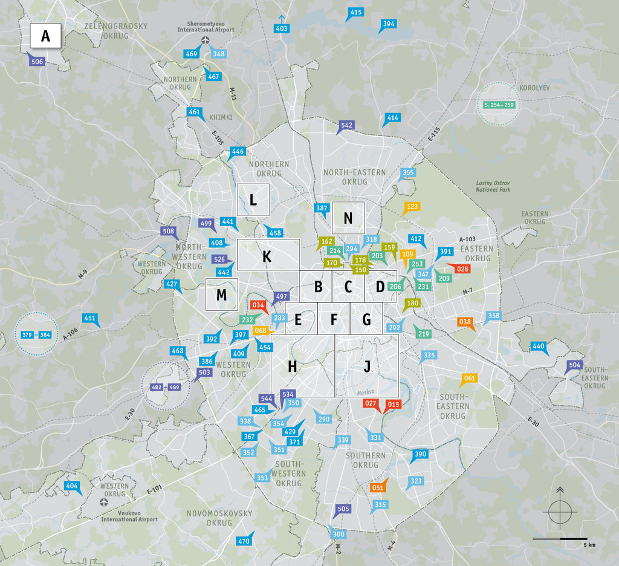619x566 pixels.
Task: Click the blue marker 470
Action: tap(244, 541)
